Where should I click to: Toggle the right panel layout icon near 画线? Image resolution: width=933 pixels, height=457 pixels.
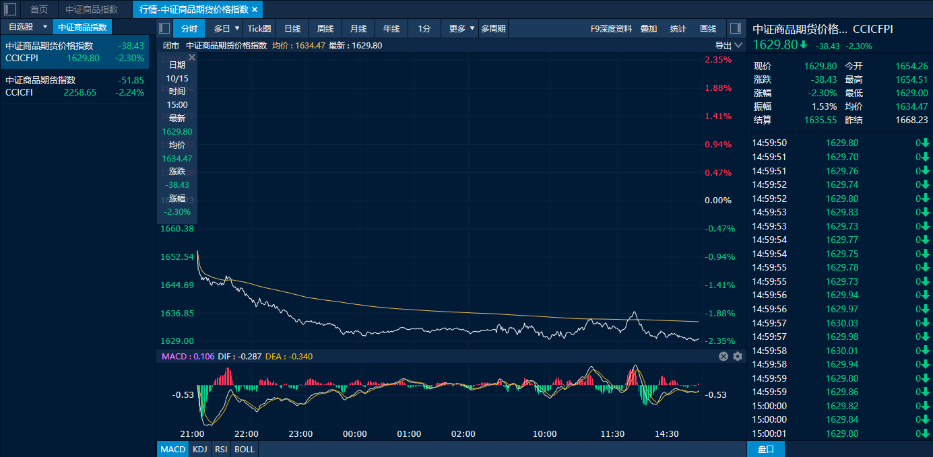pos(735,28)
